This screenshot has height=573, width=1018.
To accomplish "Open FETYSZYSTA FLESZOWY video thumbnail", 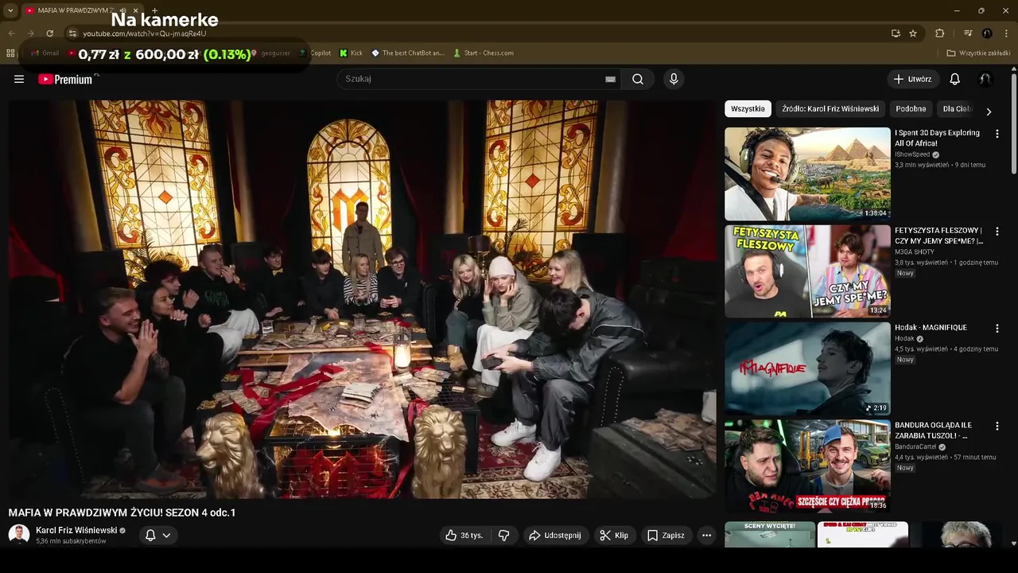I will [807, 271].
